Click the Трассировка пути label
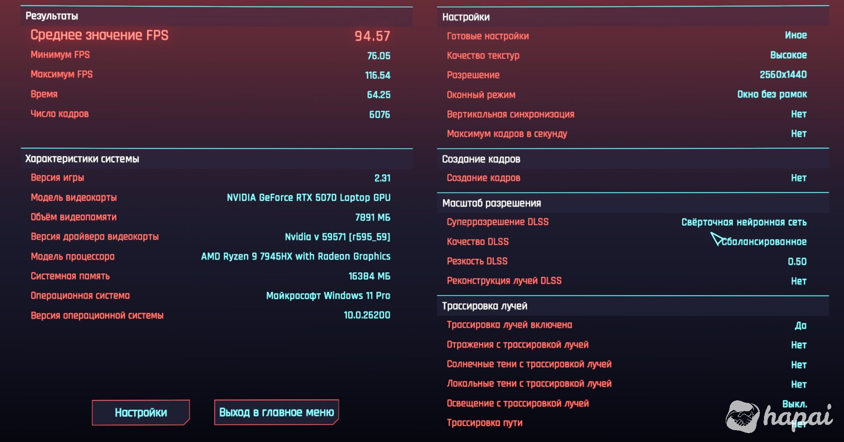 coord(484,423)
